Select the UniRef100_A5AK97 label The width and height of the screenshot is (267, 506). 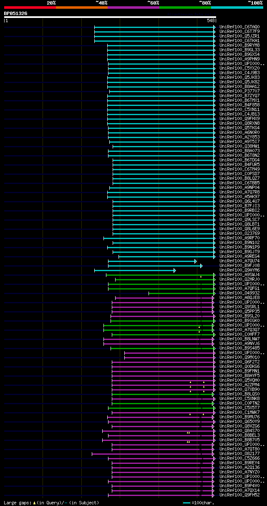[x=239, y=196]
